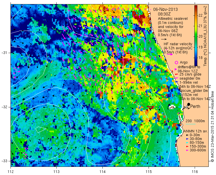Click the magenta HF radar scale arrow
This screenshot has height=175, width=216.
point(170,54)
